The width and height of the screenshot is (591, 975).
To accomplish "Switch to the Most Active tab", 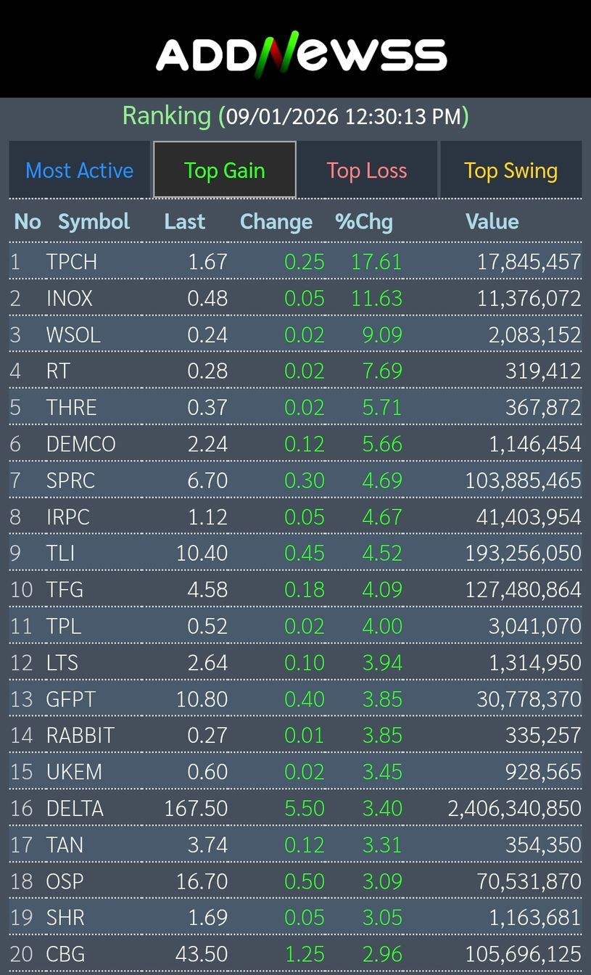I will 80,170.
